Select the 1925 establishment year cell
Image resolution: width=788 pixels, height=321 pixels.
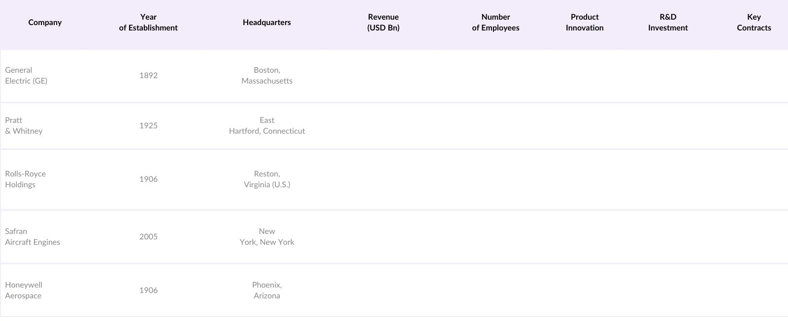[x=148, y=126]
